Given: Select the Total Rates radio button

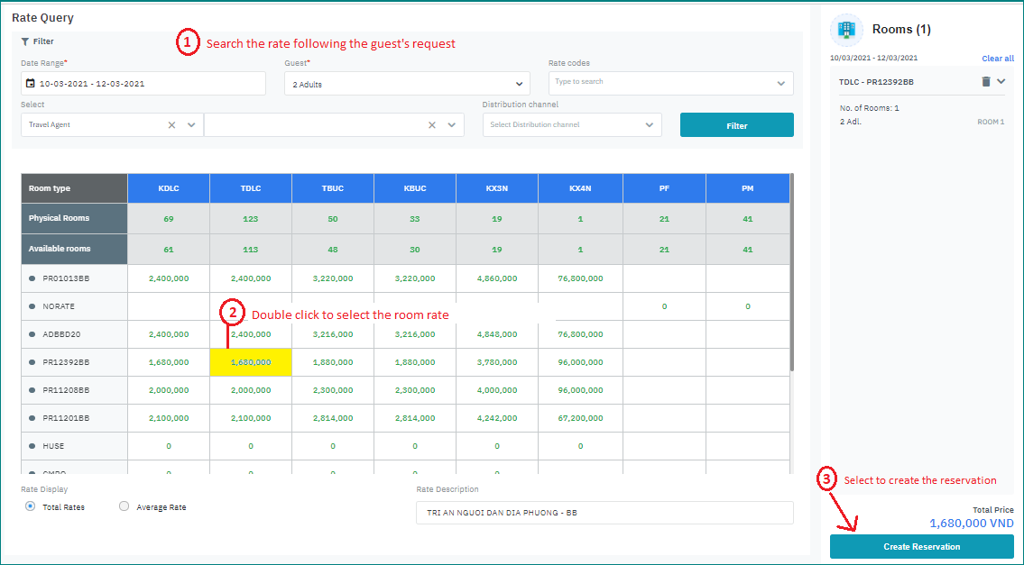Looking at the screenshot, I should pyautogui.click(x=31, y=506).
